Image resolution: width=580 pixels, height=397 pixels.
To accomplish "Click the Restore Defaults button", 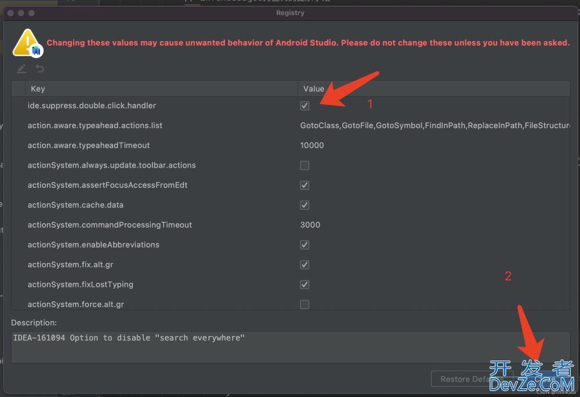I will (x=472, y=379).
